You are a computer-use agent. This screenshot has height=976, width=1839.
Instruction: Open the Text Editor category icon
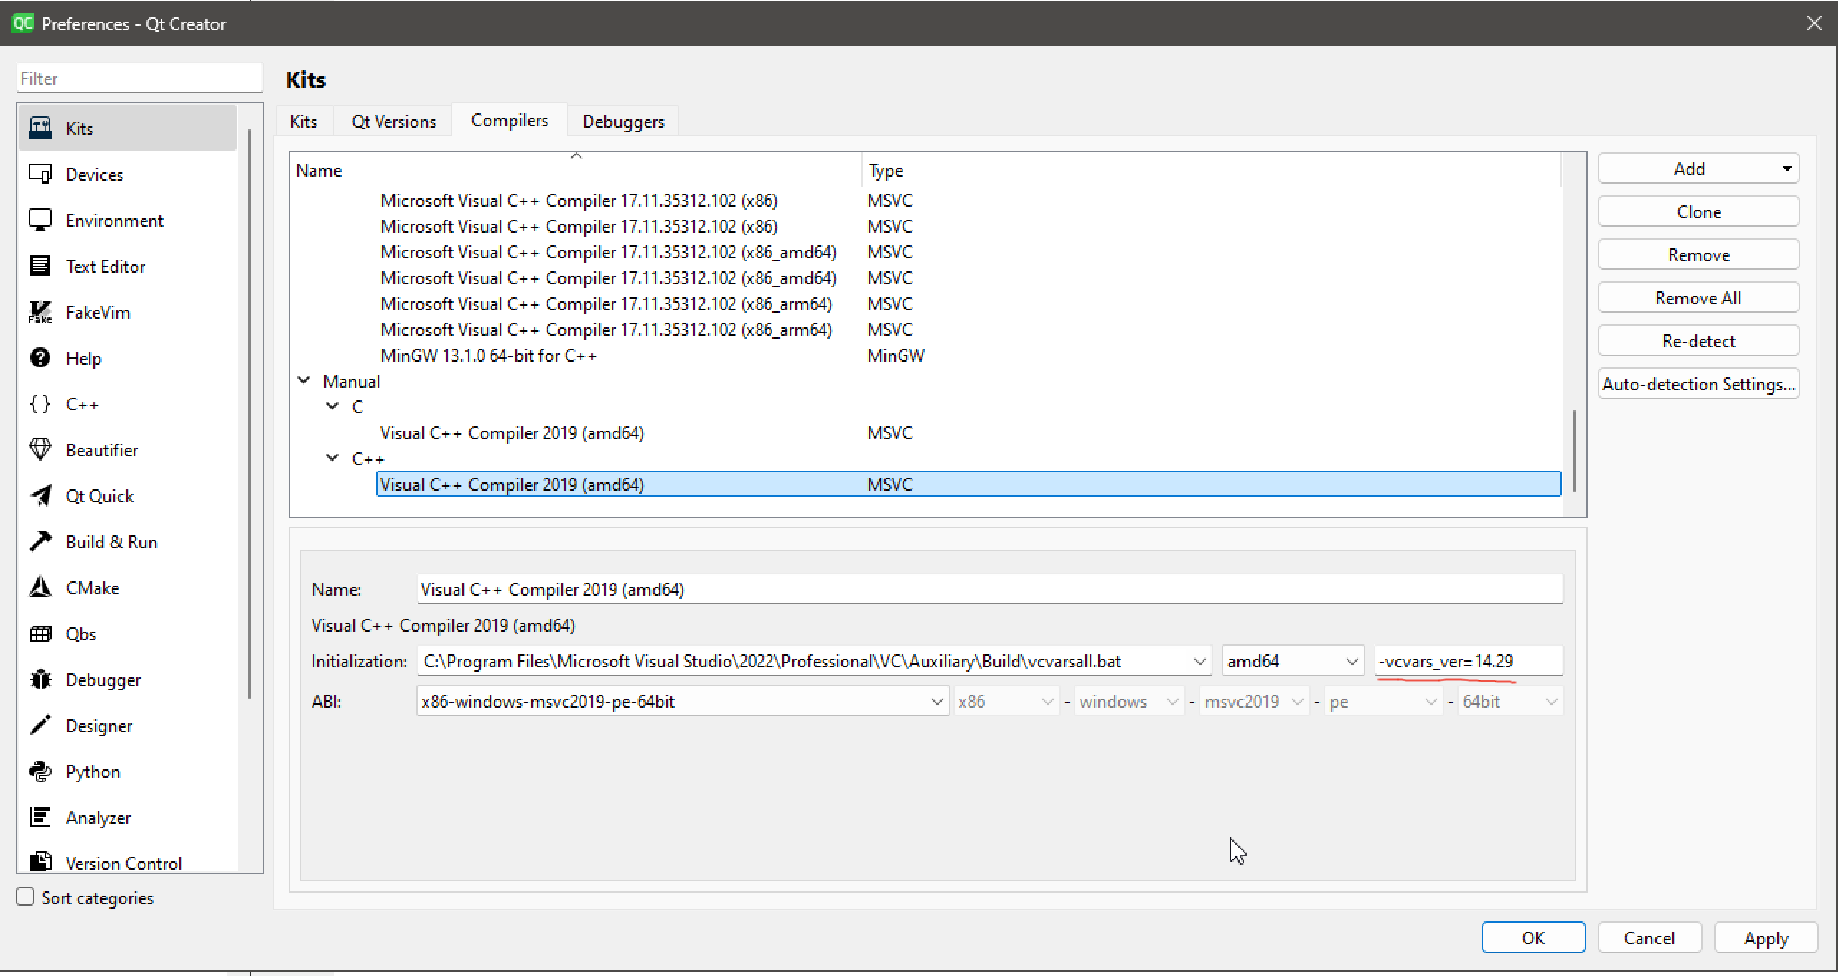[x=40, y=266]
